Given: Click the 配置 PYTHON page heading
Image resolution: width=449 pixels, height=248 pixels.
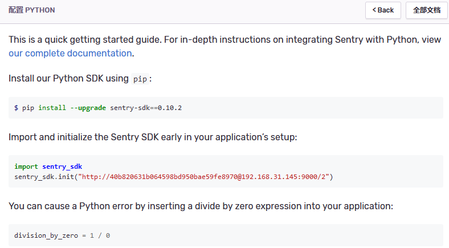Looking at the screenshot, I should [x=32, y=10].
